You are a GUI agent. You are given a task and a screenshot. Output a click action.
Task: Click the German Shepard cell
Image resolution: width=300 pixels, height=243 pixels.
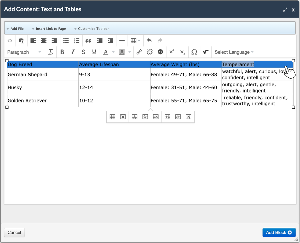pos(43,74)
